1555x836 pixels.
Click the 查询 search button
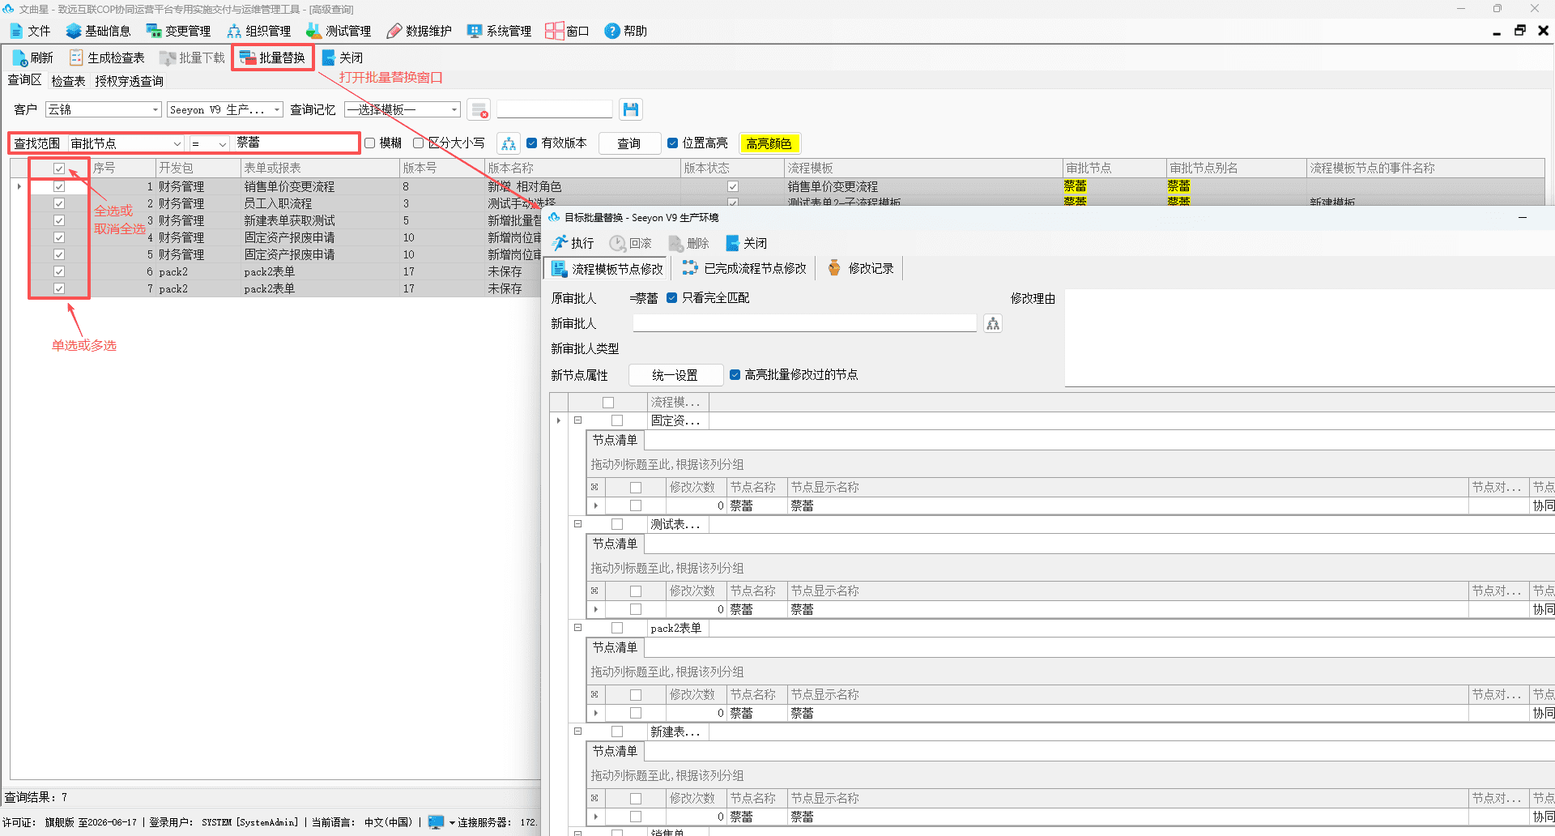coord(629,143)
